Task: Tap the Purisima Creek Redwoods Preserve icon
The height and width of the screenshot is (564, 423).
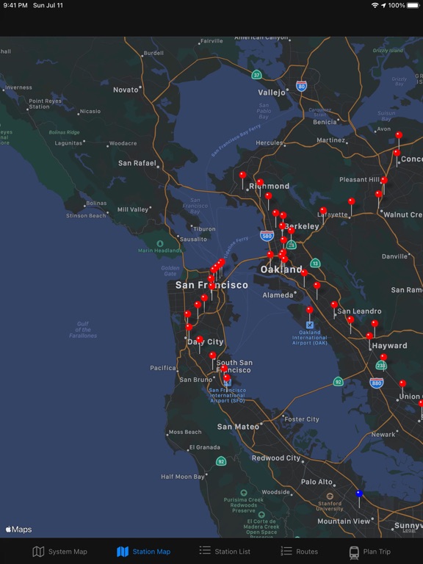Action: [x=244, y=493]
